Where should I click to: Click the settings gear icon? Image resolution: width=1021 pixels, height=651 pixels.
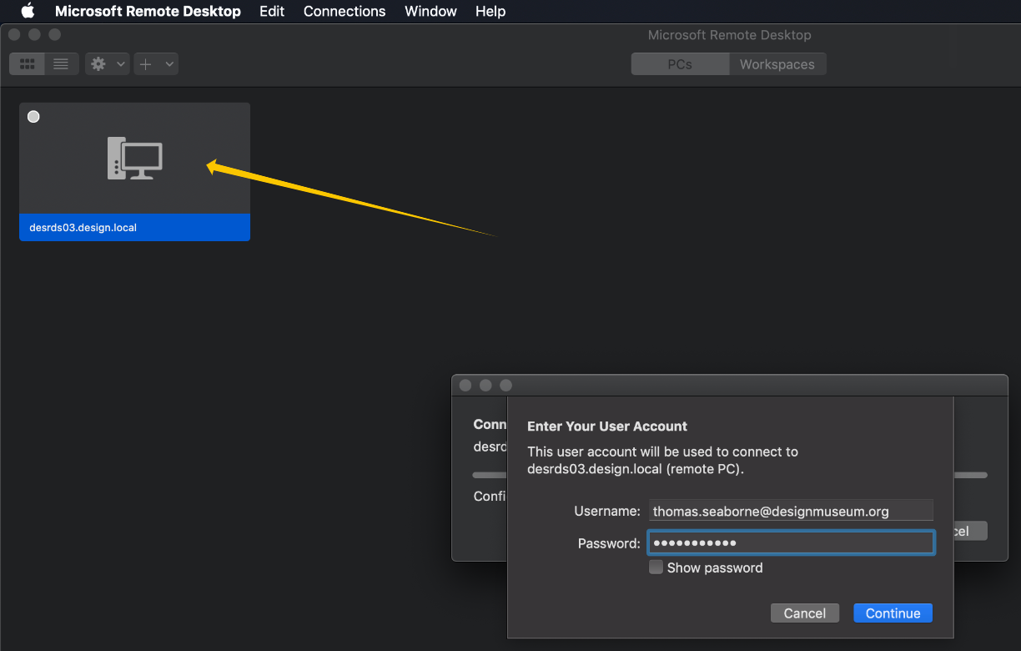pos(98,64)
